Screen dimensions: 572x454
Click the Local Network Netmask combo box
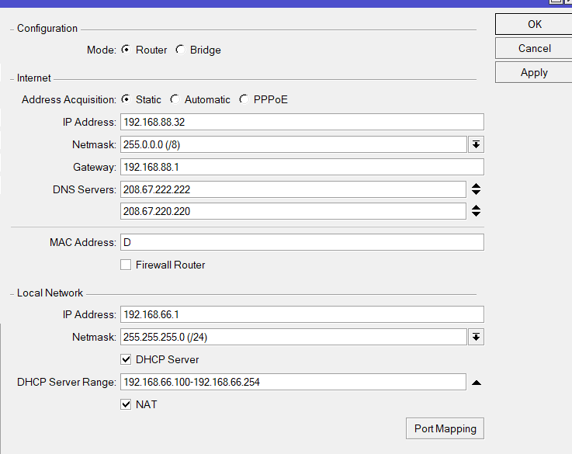pos(293,337)
